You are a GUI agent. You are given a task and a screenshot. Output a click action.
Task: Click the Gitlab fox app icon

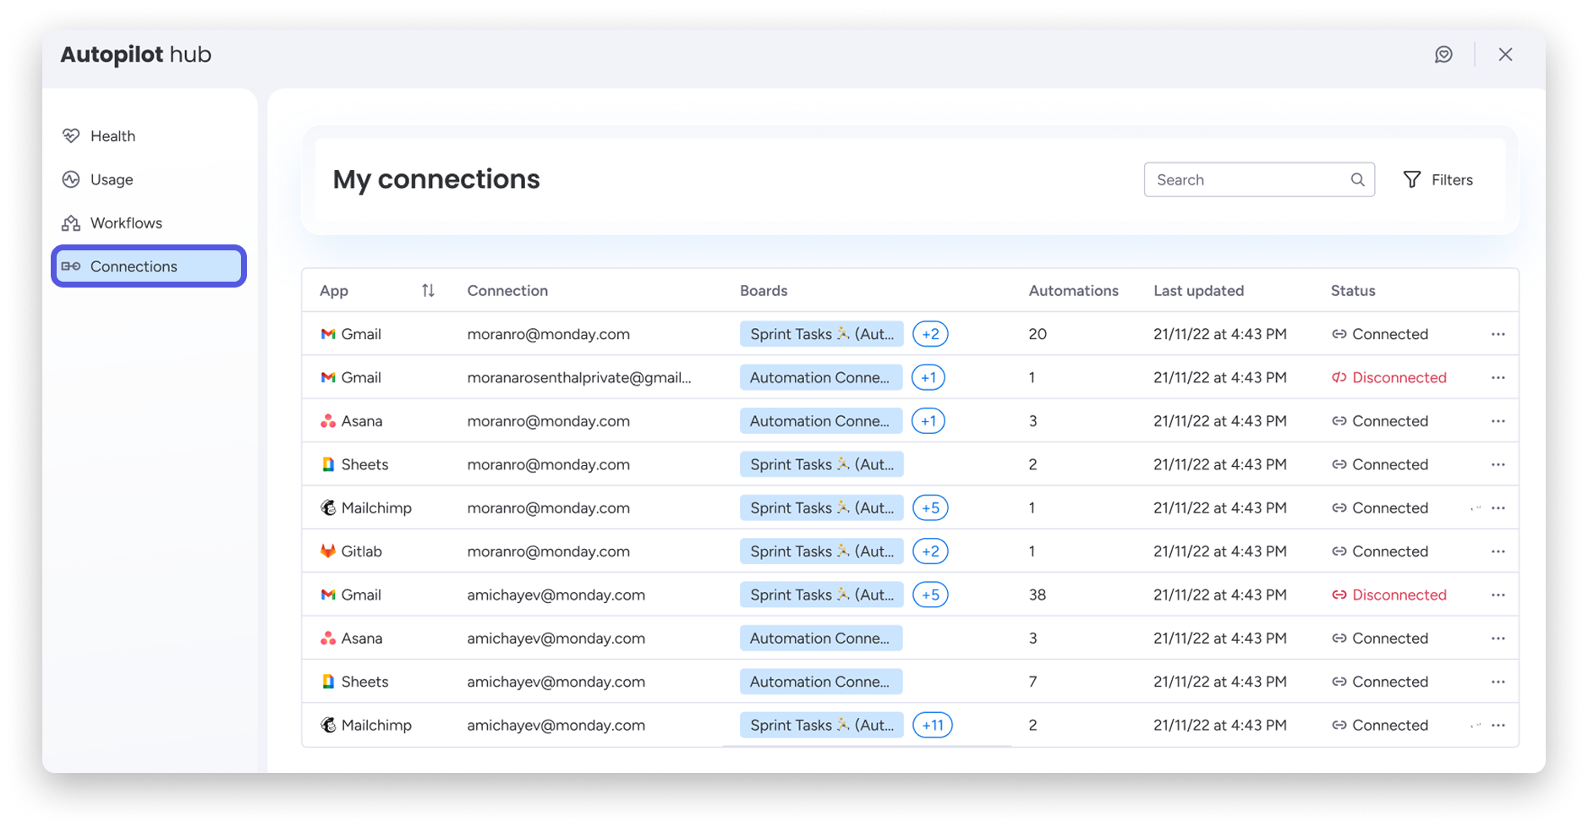[x=328, y=551]
